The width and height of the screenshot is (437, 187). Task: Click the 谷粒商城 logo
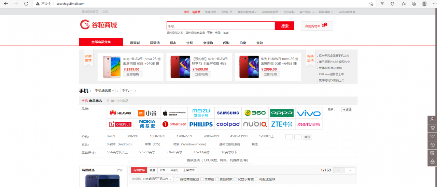[99, 24]
